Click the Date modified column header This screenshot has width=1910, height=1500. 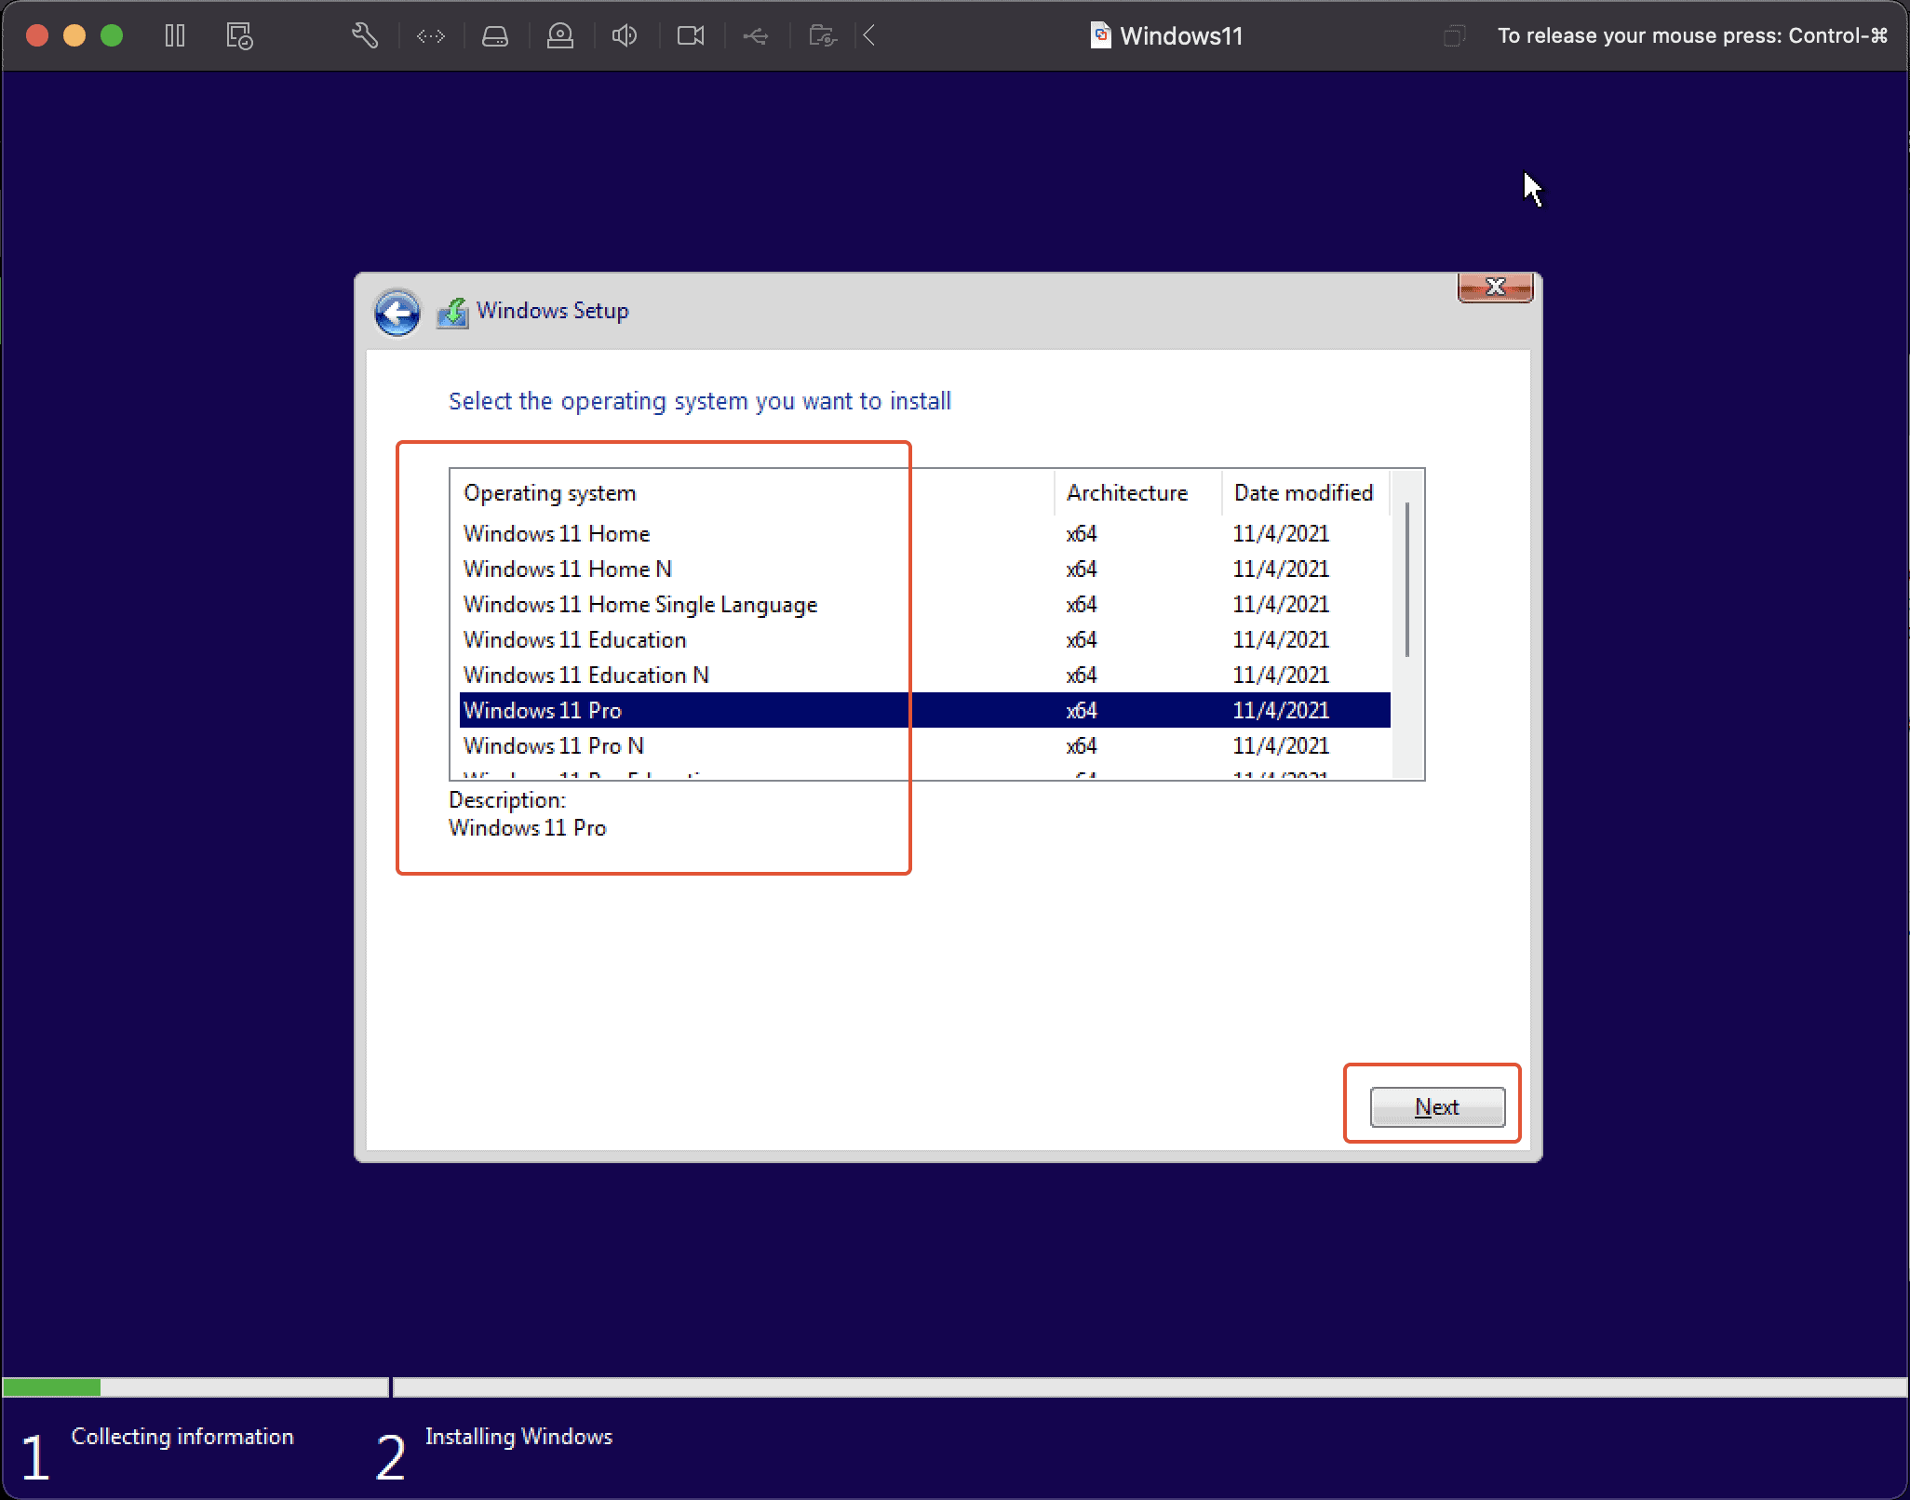tap(1306, 493)
